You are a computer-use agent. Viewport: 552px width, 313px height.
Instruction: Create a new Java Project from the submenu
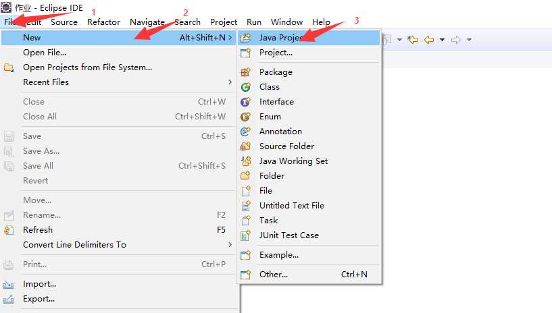(309, 38)
